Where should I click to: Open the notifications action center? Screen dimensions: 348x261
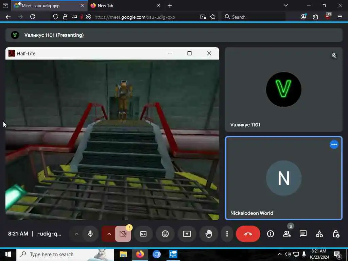click(x=337, y=254)
